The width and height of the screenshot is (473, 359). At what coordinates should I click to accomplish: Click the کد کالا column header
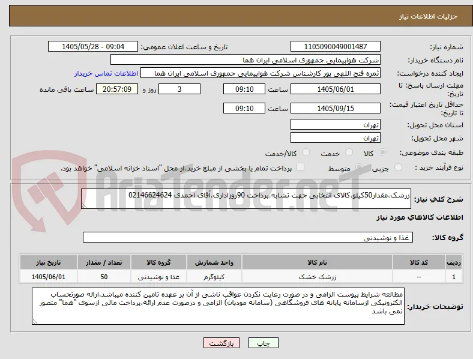point(419,262)
